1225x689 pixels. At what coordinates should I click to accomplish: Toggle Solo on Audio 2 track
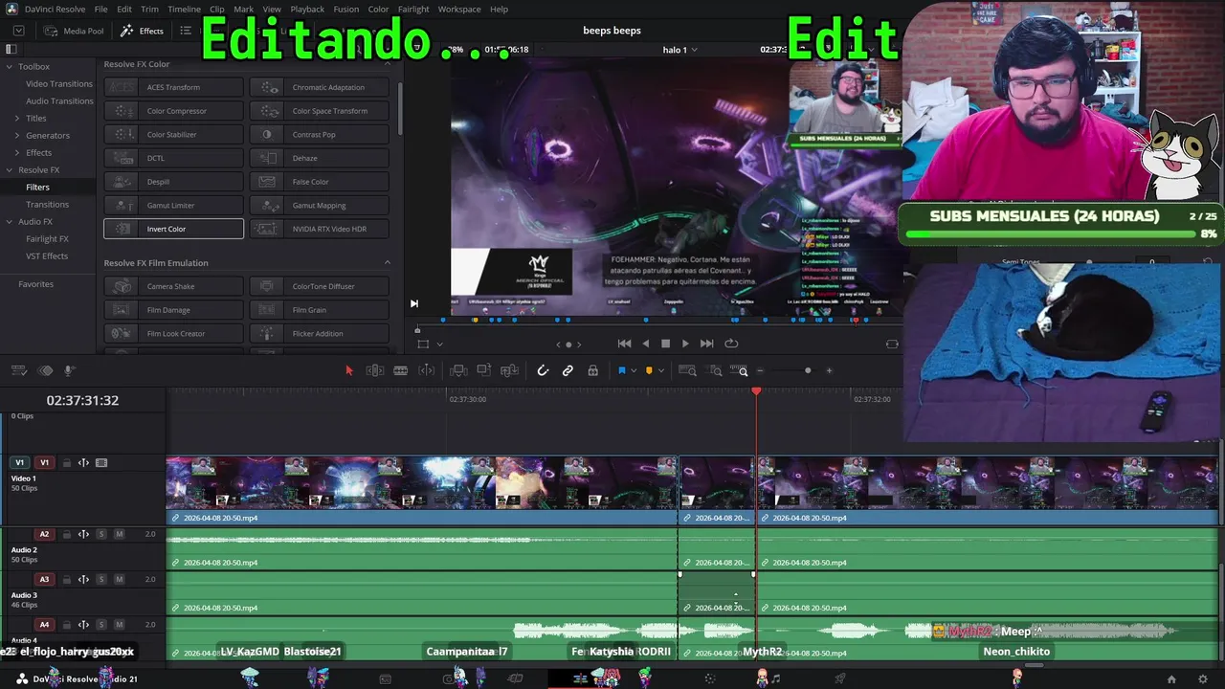[101, 534]
